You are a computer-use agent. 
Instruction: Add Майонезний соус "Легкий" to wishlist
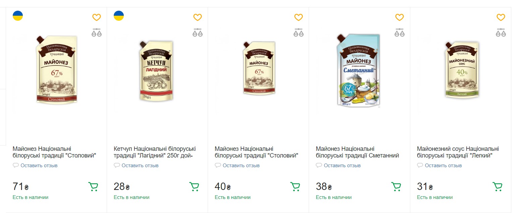[500, 17]
